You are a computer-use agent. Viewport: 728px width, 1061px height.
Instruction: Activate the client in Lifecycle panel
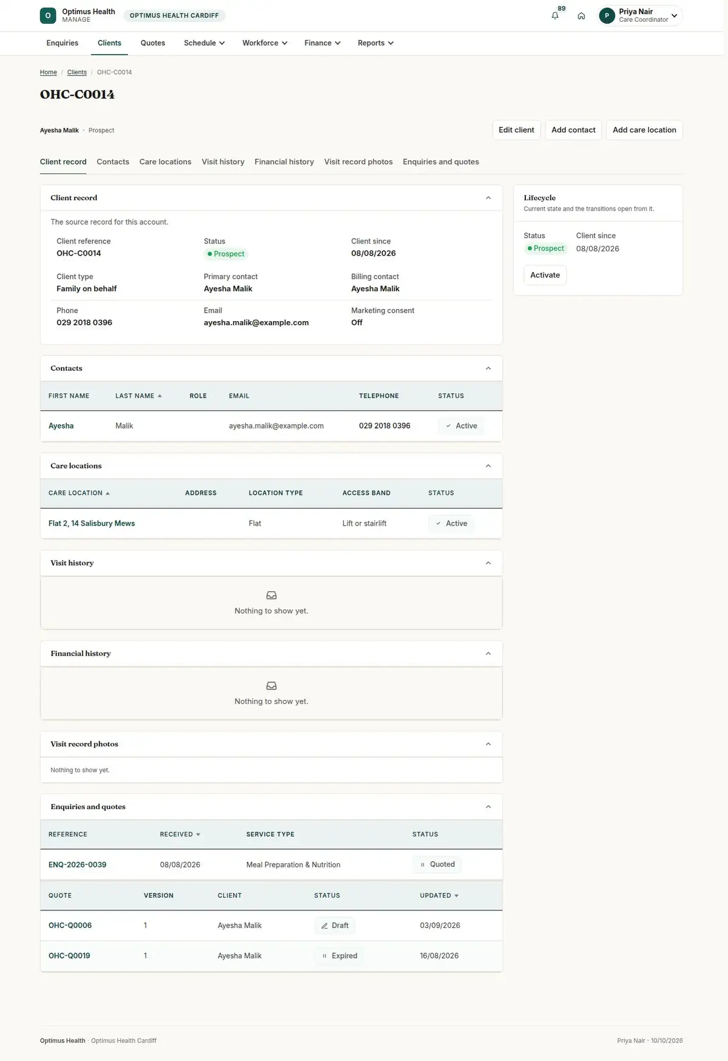pos(545,275)
